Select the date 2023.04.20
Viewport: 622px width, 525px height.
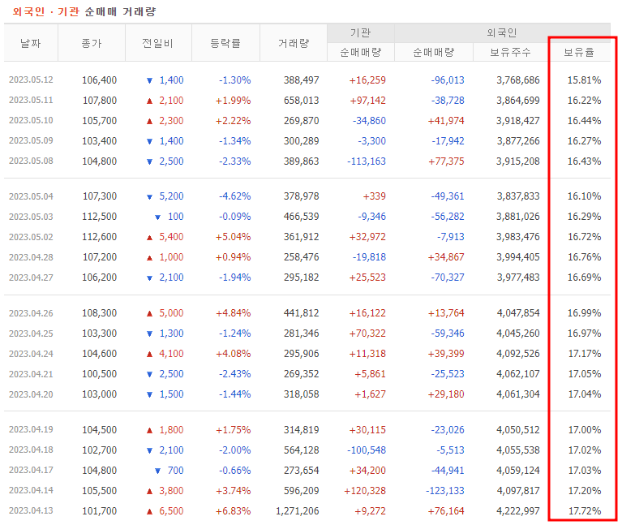click(x=31, y=394)
